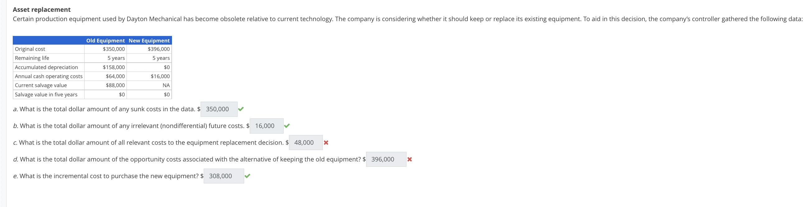Click the Accumulated depreciation row label
The height and width of the screenshot is (207, 808).
pos(46,67)
